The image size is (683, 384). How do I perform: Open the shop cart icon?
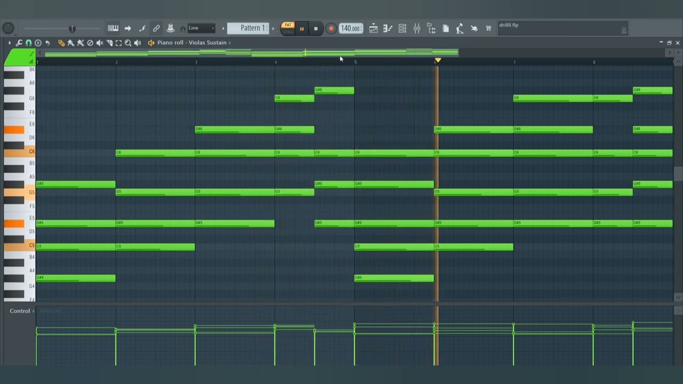(x=488, y=29)
